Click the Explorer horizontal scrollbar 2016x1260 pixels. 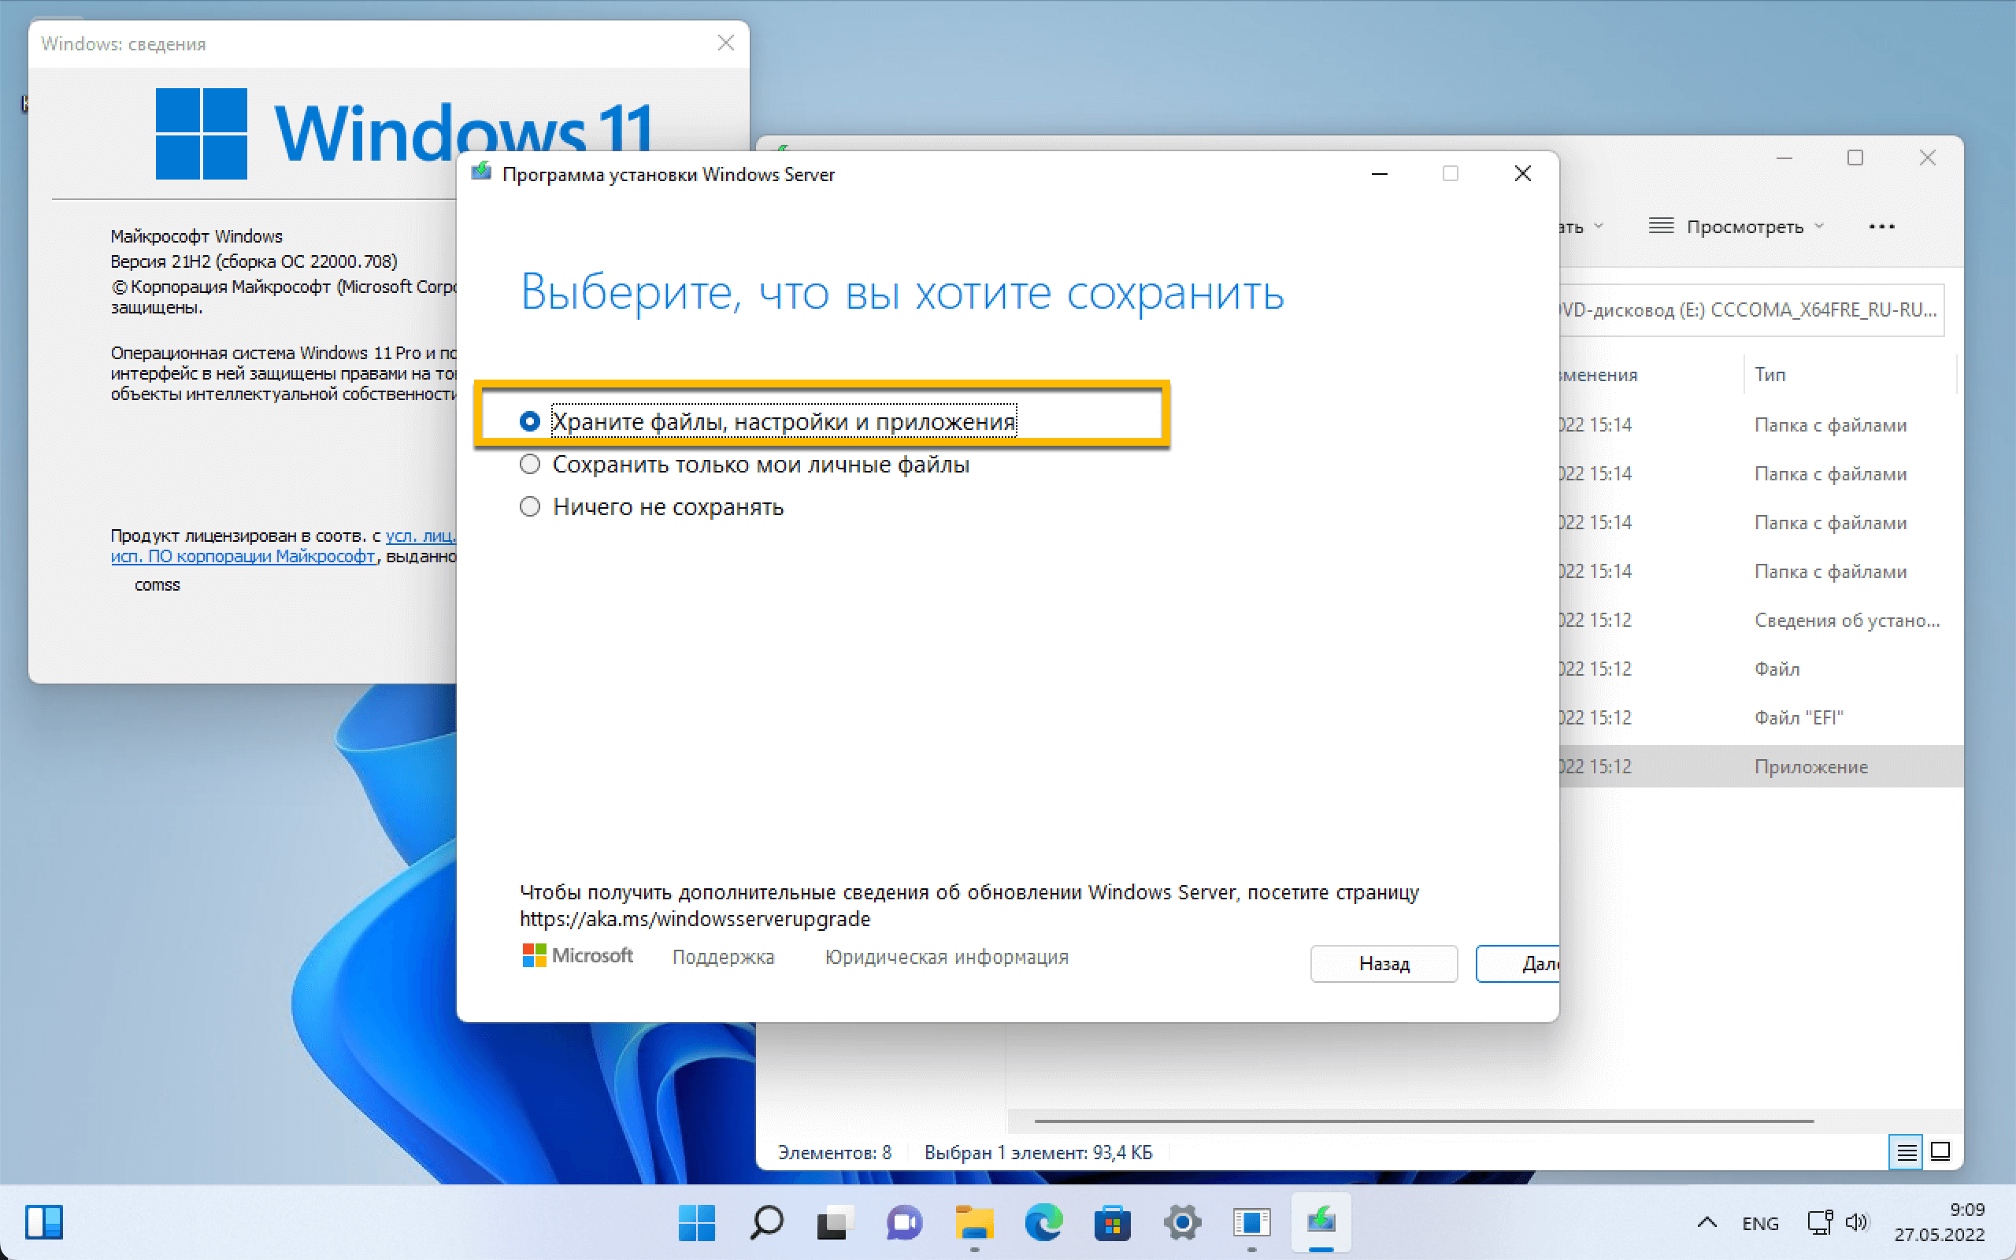point(1423,1121)
